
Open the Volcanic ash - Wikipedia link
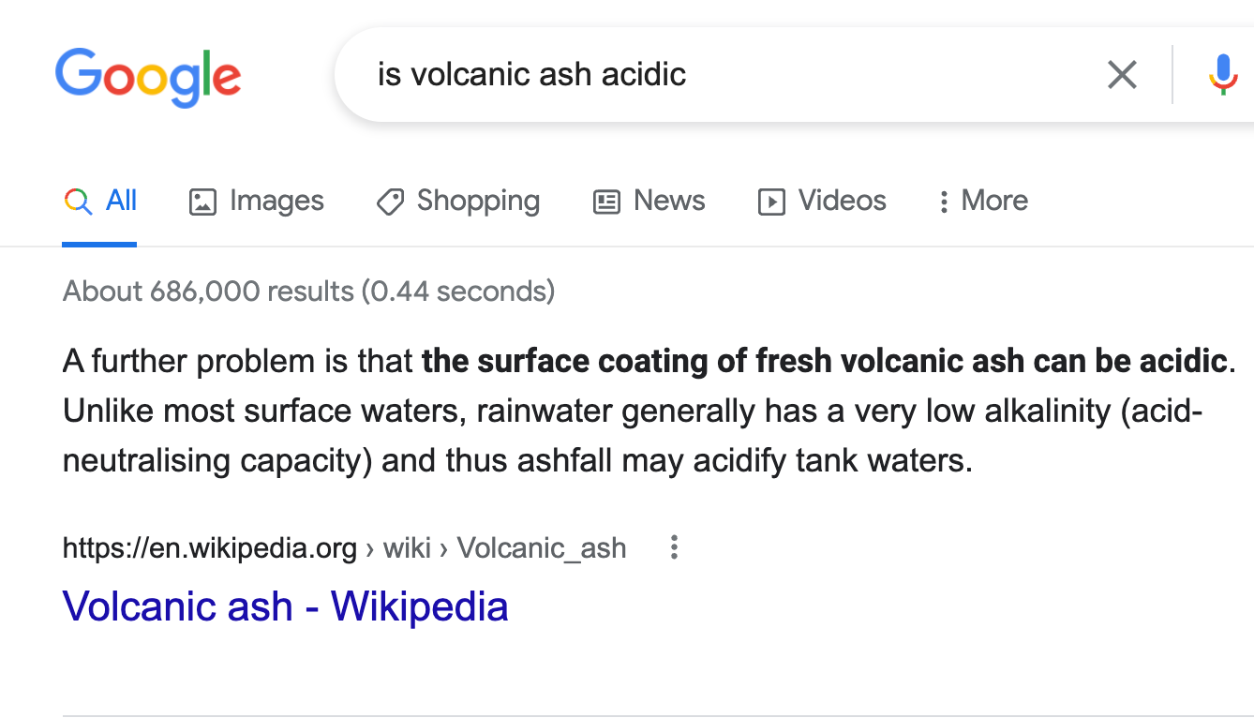pos(285,606)
